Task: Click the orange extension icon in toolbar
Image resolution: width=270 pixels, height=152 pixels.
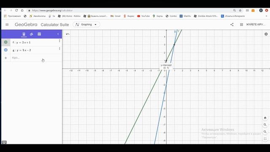Action: tap(253, 10)
